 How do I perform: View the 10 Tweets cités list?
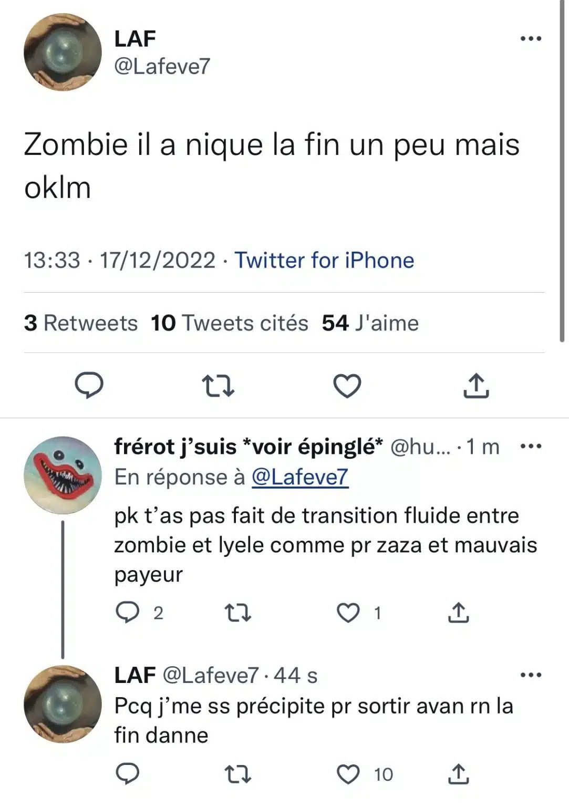tap(230, 323)
